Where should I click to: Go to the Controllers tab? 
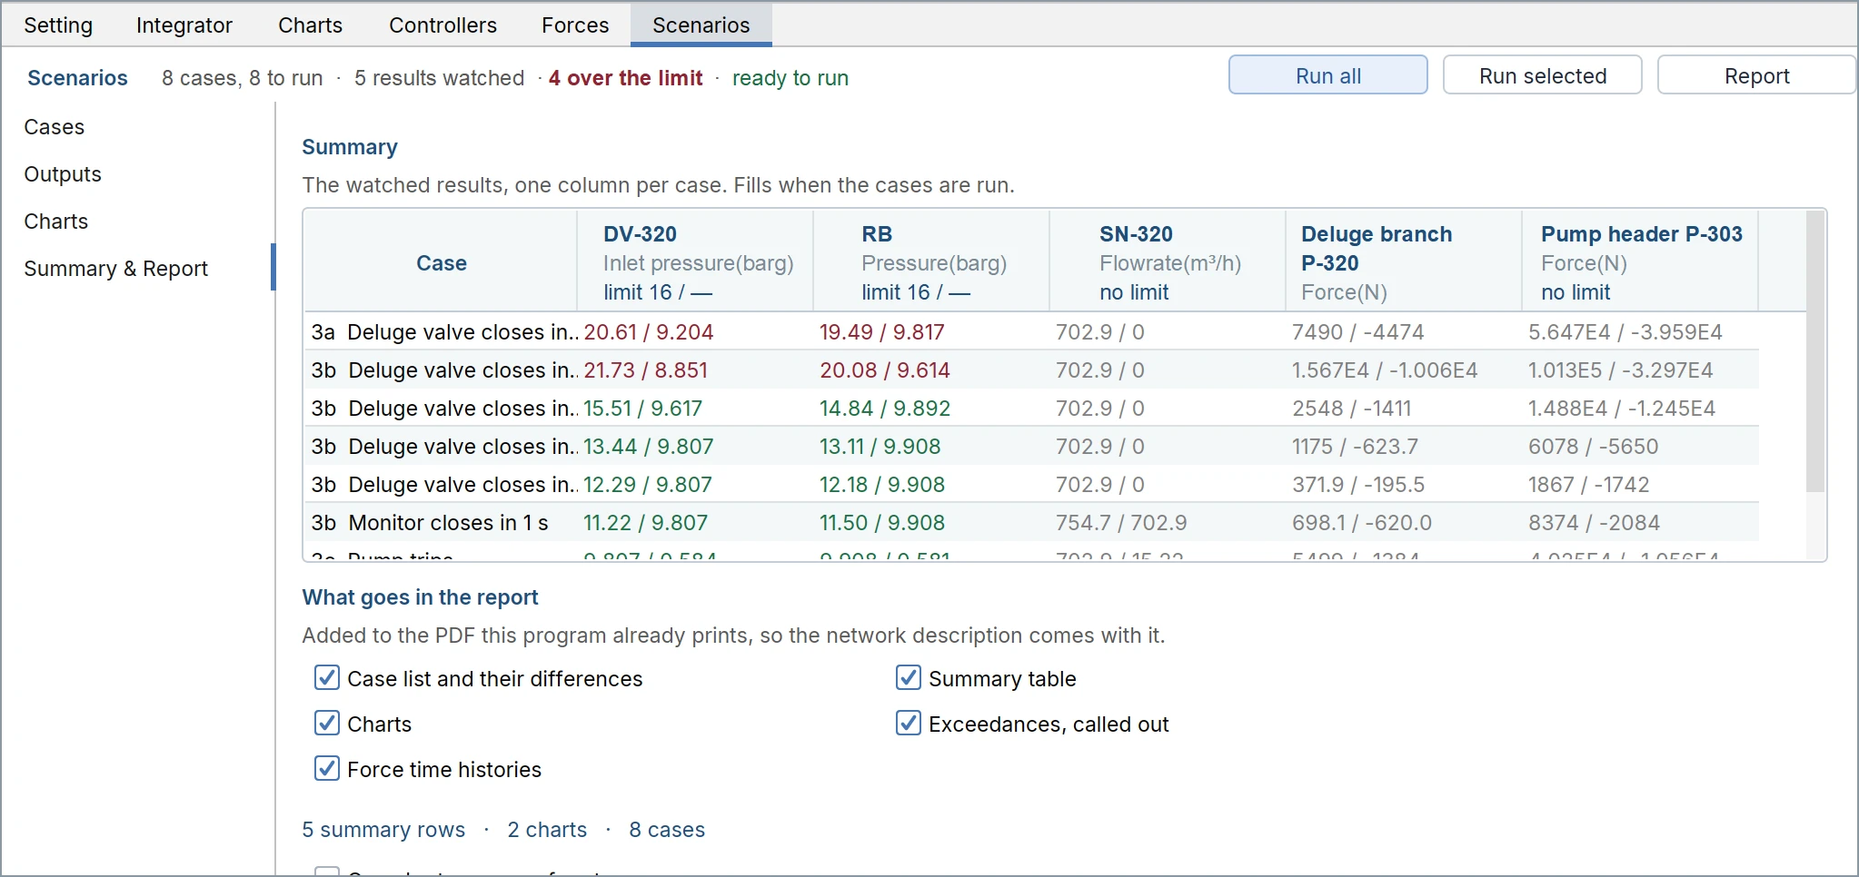(x=442, y=25)
